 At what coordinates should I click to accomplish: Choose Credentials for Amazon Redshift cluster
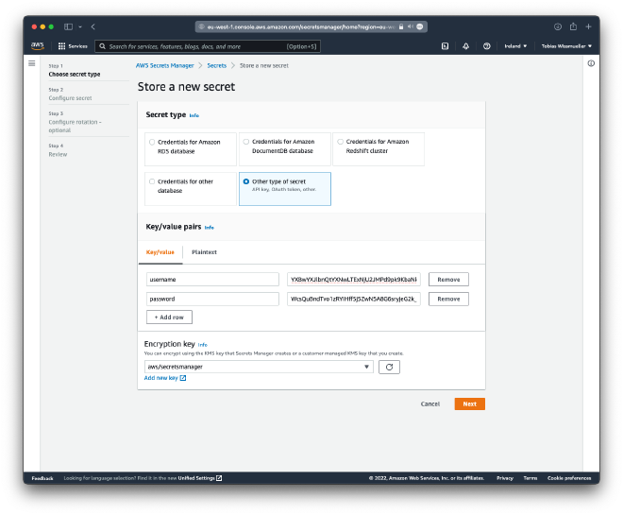(x=340, y=142)
